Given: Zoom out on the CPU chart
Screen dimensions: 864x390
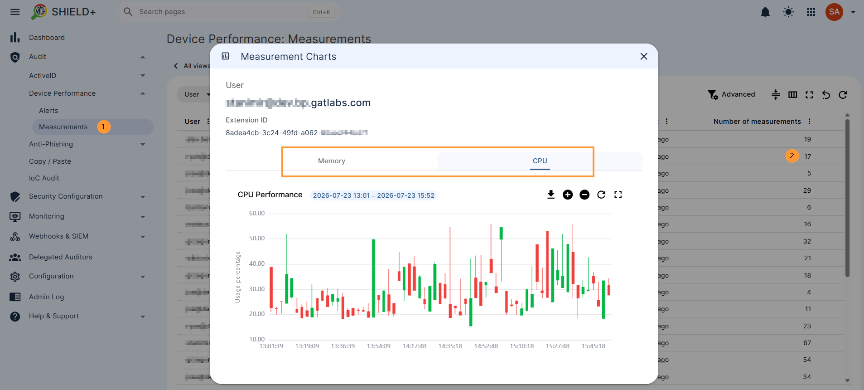Looking at the screenshot, I should 584,195.
